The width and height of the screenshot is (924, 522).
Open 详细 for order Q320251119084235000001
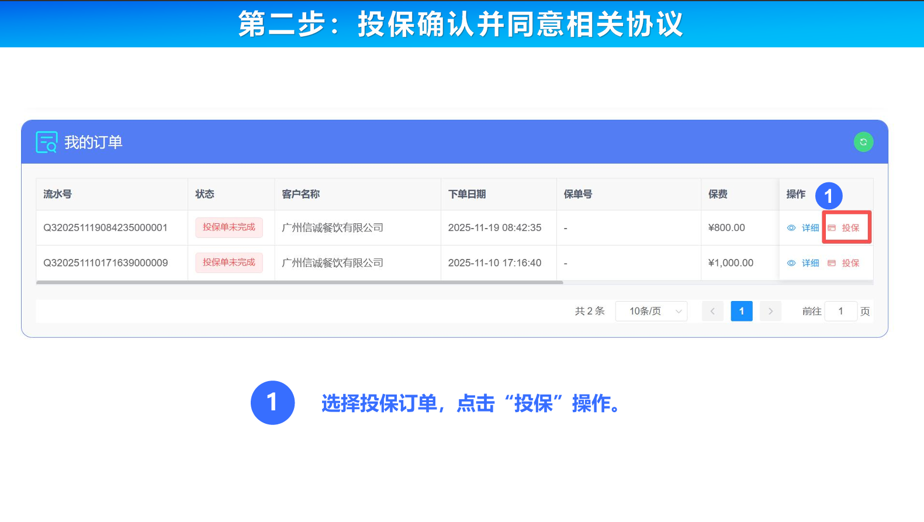(x=810, y=228)
